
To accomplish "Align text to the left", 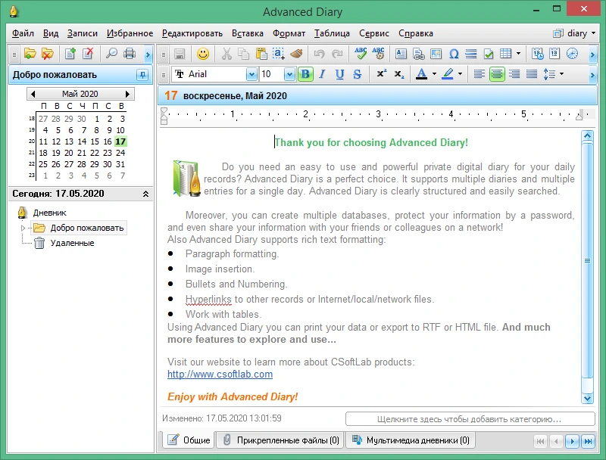I will [x=479, y=74].
